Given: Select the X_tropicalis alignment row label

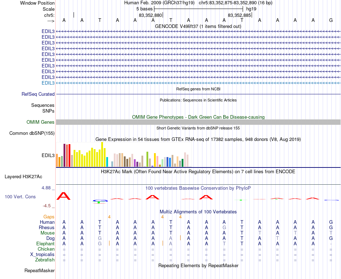Looking at the screenshot, I should coord(42,255).
